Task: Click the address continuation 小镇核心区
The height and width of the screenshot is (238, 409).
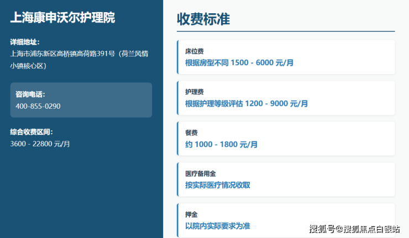Action: pyautogui.click(x=28, y=66)
